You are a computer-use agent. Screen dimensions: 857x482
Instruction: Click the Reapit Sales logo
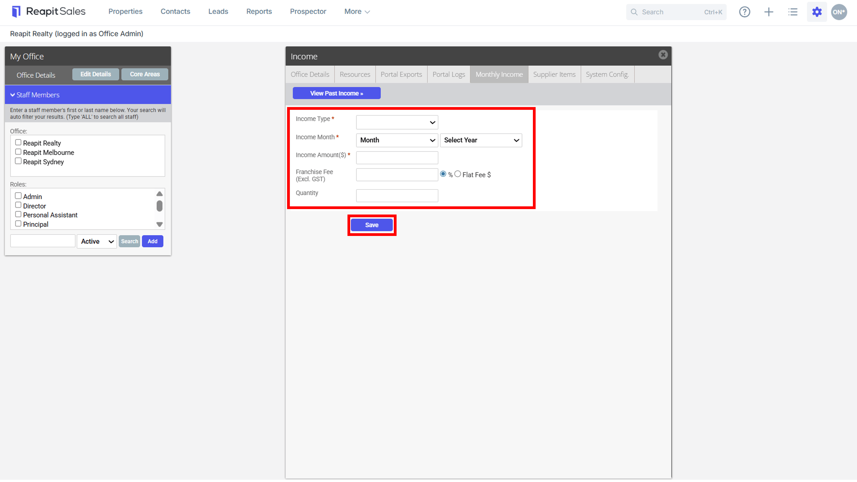coord(49,11)
